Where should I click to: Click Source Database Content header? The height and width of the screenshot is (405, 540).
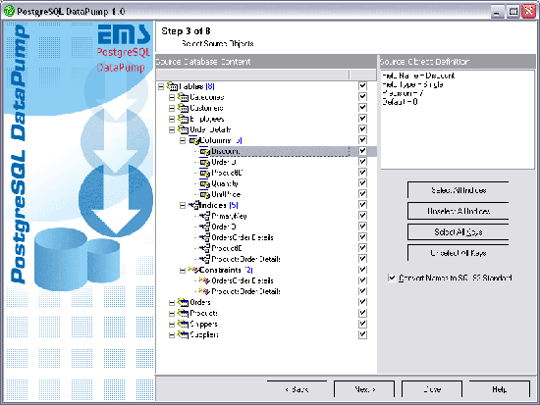(x=266, y=62)
